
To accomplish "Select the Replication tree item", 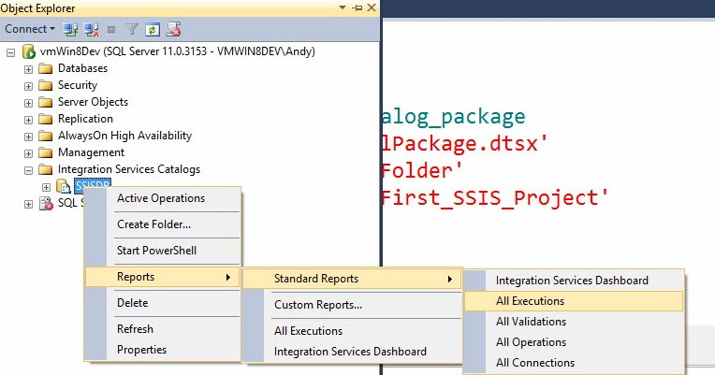I will (85, 119).
